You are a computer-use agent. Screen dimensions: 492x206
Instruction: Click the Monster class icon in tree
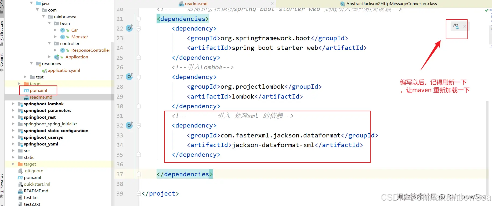(63, 37)
